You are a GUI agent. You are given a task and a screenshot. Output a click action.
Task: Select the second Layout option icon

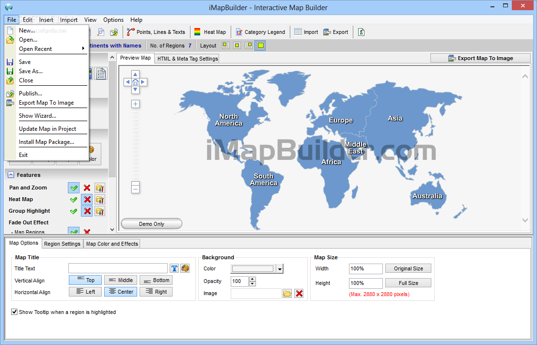[x=237, y=45]
